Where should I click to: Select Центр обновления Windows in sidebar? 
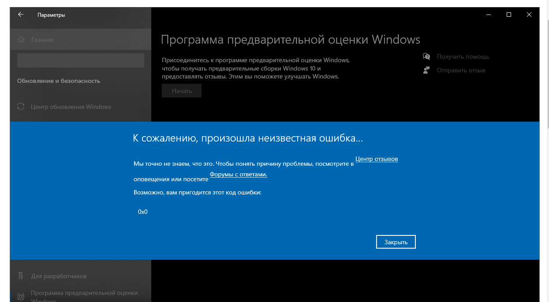[81, 107]
